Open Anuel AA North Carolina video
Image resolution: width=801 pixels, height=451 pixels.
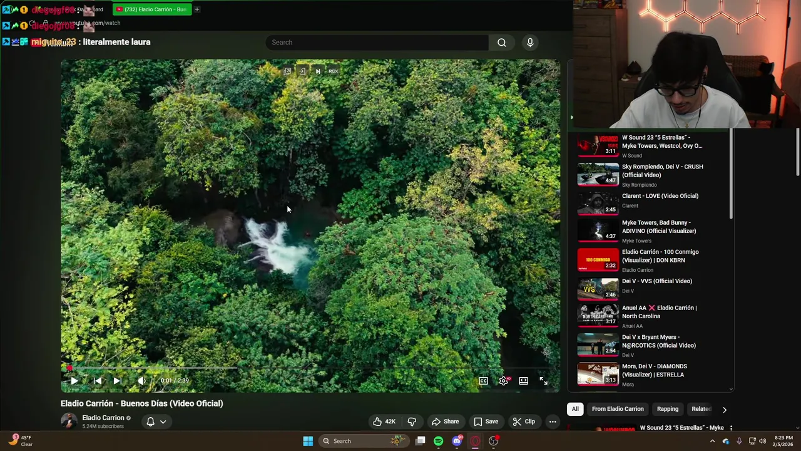point(659,312)
